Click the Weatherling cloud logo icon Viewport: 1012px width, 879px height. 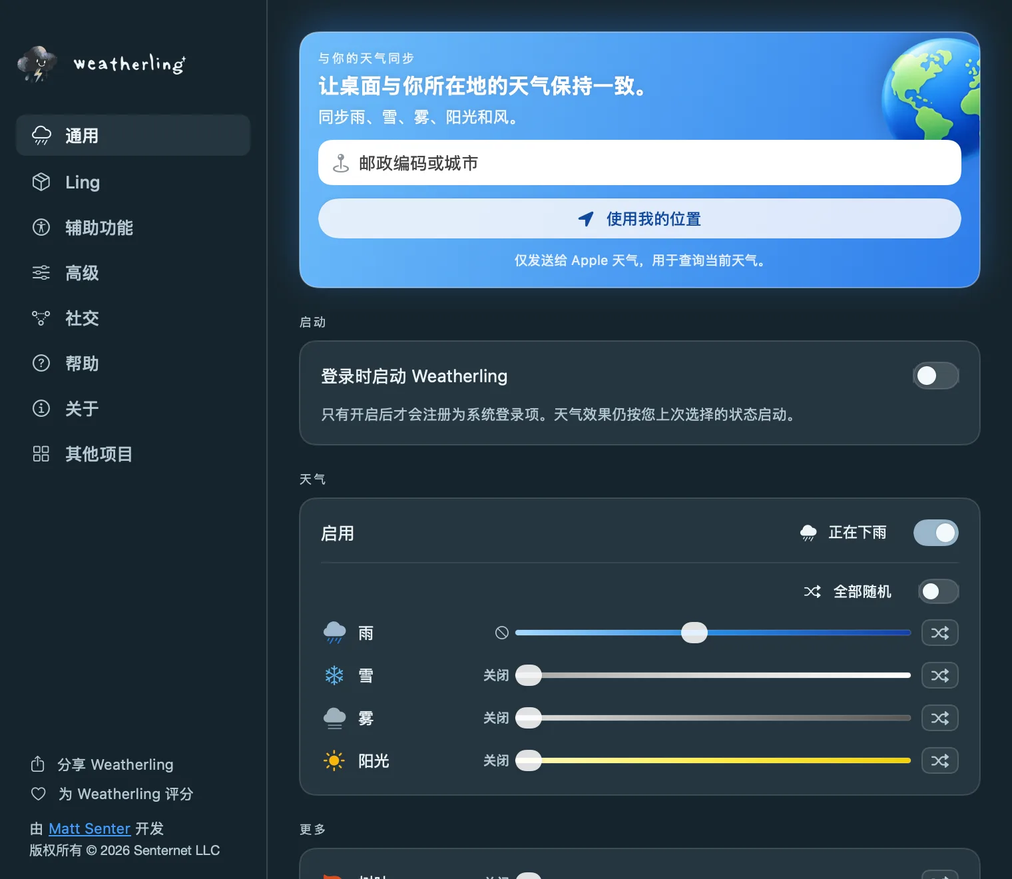[37, 64]
